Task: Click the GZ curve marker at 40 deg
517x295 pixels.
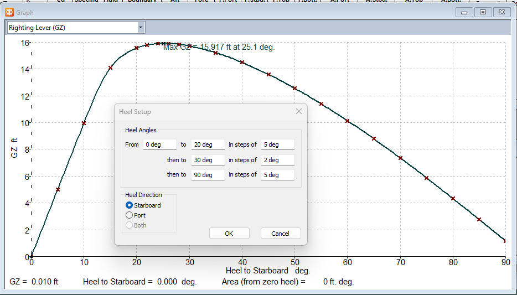Action: 242,63
